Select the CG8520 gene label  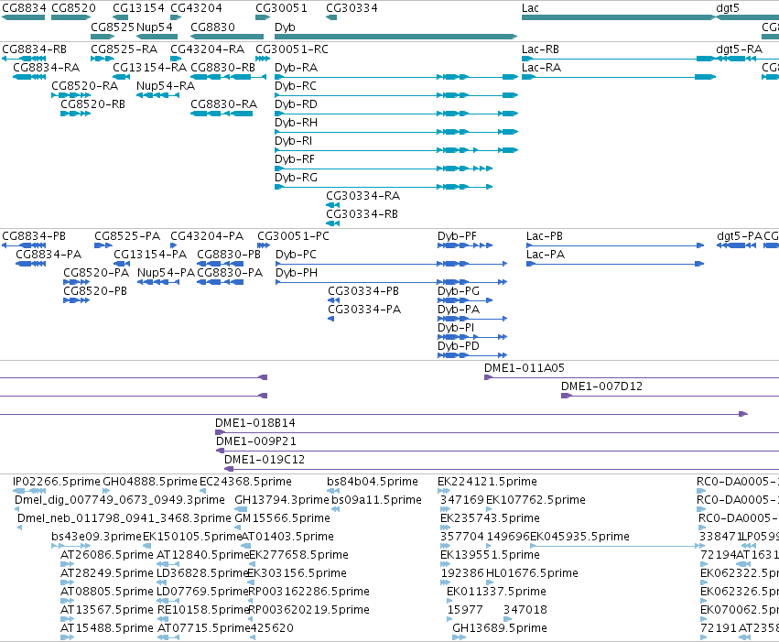[73, 8]
